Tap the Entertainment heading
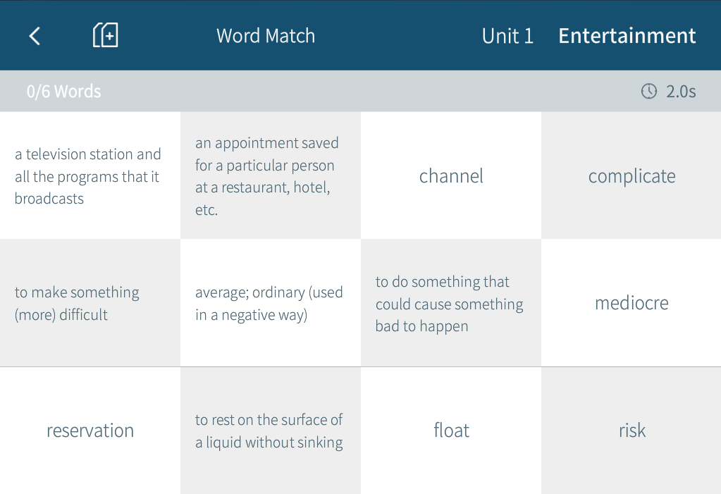721x494 pixels. click(627, 36)
